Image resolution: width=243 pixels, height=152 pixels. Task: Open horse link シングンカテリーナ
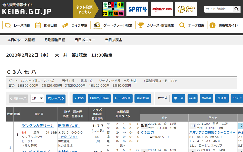pyautogui.click(x=38, y=126)
